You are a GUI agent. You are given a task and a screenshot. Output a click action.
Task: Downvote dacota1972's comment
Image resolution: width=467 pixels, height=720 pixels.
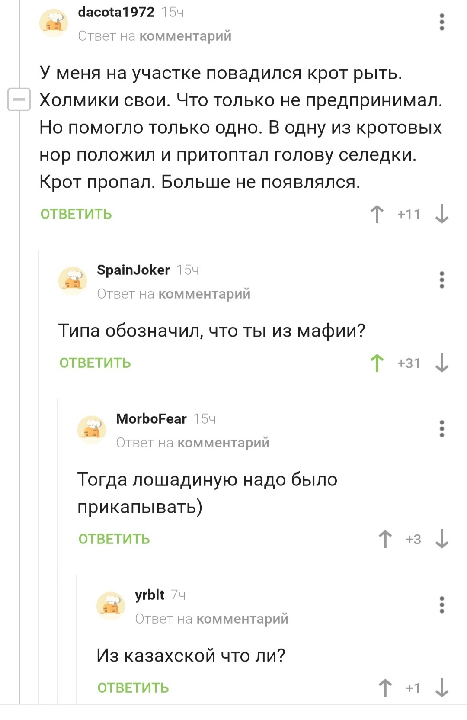coord(441,214)
